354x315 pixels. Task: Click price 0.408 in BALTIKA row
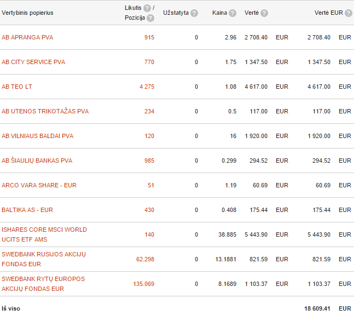tap(229, 210)
